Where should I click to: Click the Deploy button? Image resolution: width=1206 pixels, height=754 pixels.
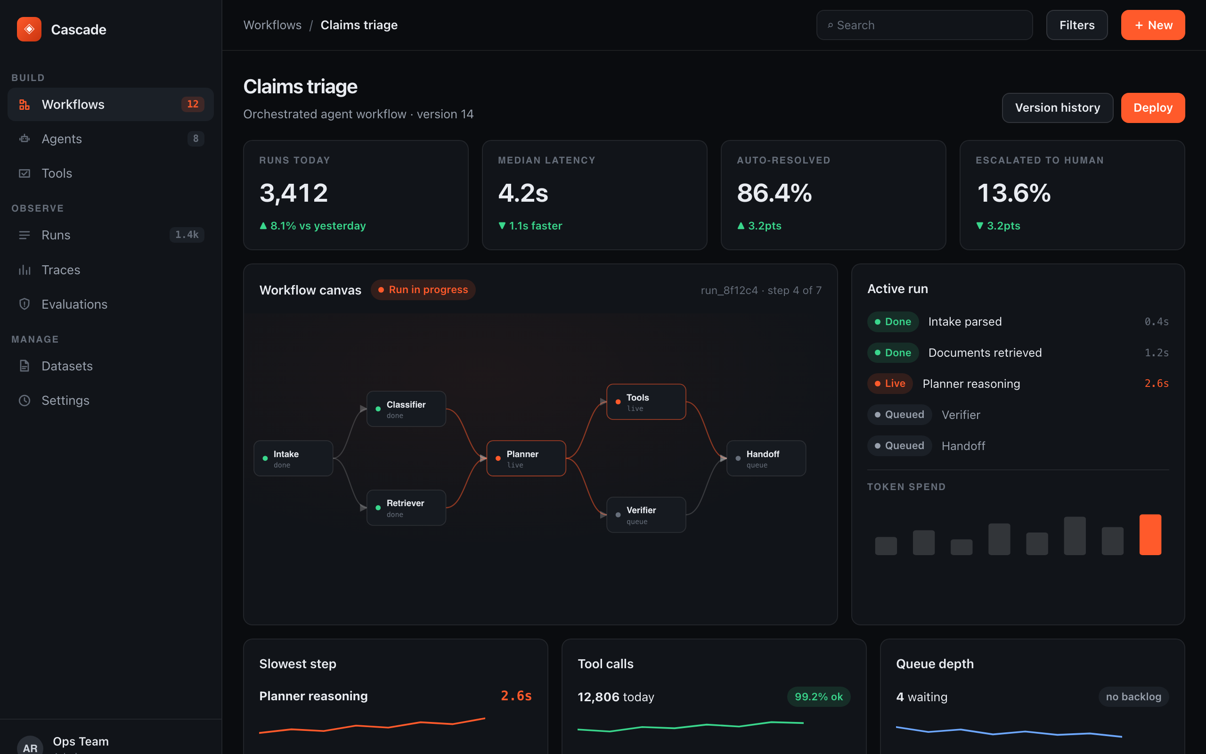[x=1153, y=108]
